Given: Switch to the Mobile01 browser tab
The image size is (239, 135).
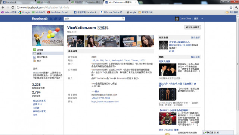Looking at the screenshot, I should click(x=53, y=2).
